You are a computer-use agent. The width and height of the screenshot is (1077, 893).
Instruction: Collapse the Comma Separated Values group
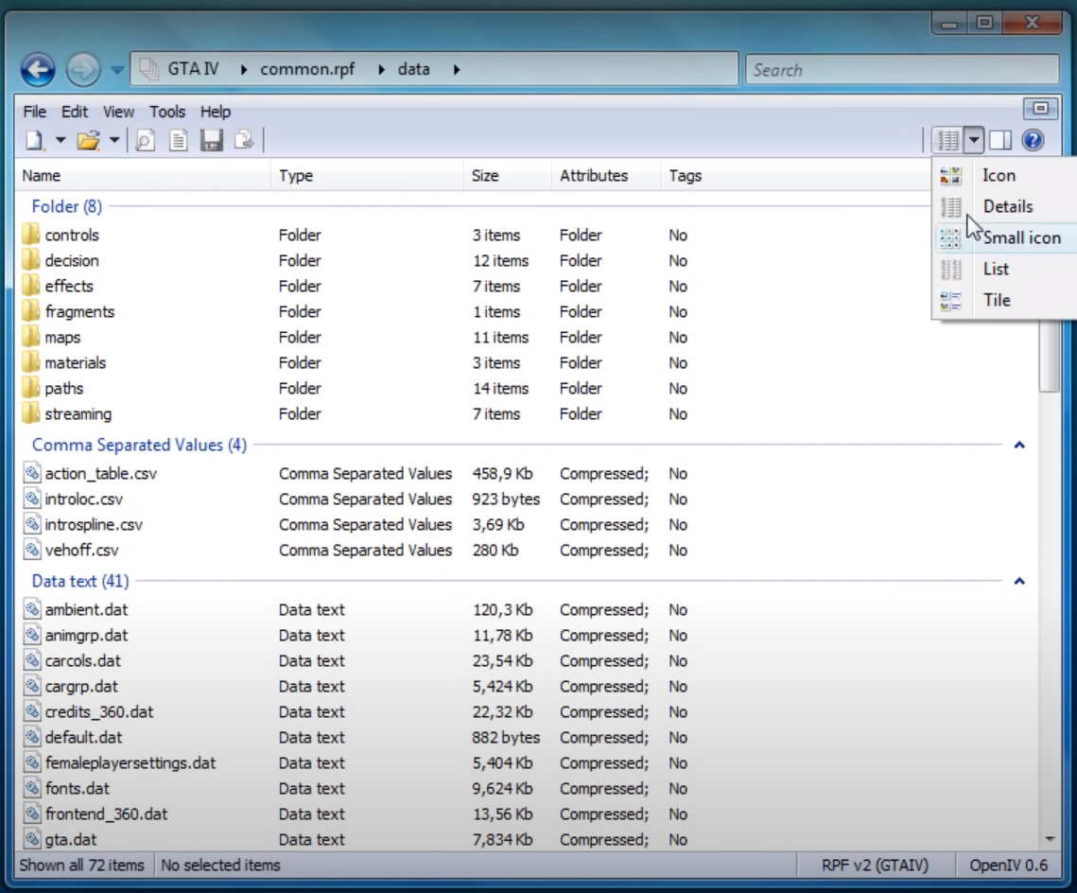click(1019, 445)
